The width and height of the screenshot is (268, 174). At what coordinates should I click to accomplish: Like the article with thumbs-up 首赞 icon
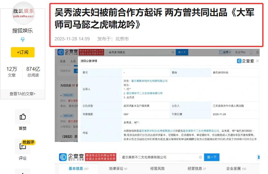pos(22,117)
